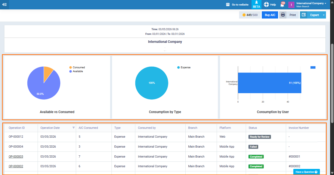
Task: Open the International Company account dropdown
Action: 311,3
